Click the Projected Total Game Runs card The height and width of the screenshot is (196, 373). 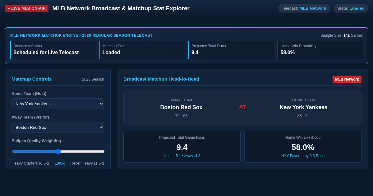click(182, 147)
